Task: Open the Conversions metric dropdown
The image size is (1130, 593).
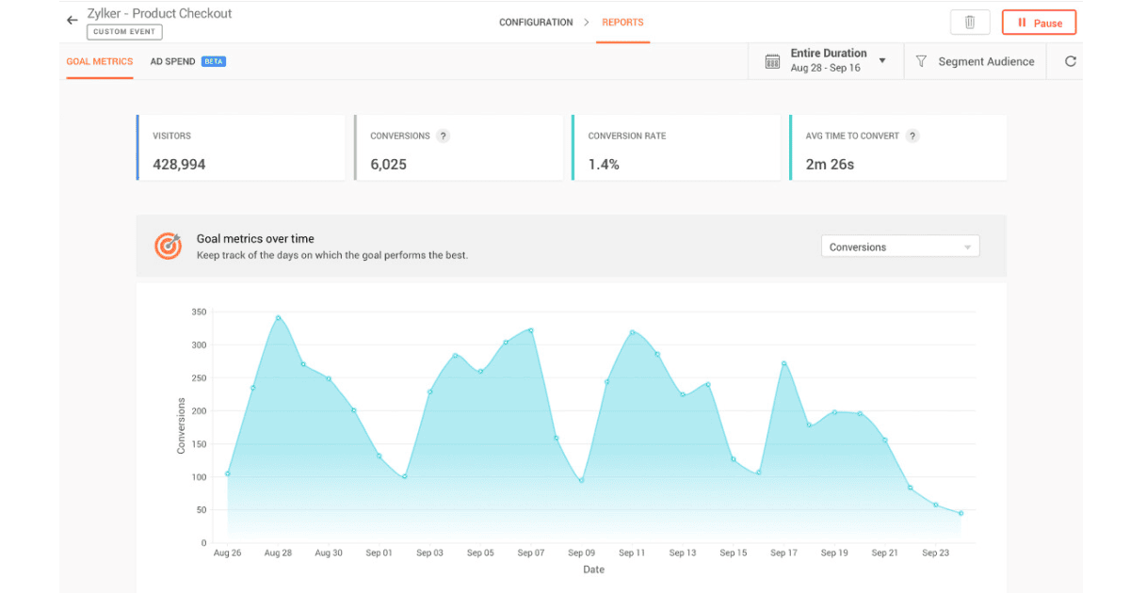Action: pyautogui.click(x=900, y=247)
